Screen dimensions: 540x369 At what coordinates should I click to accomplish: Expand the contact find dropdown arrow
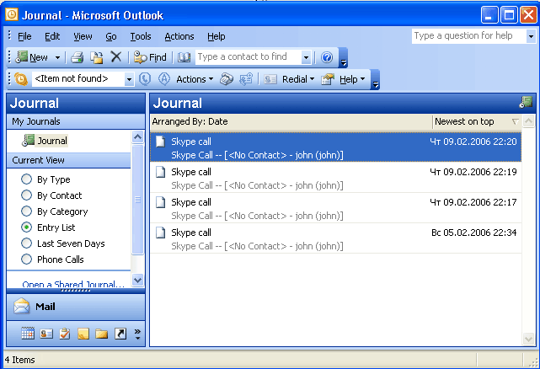306,57
